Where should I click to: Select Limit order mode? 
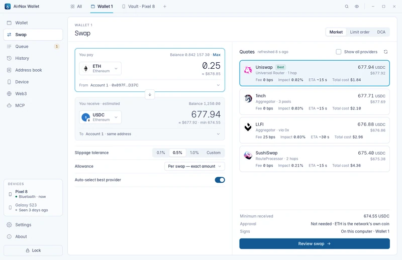360,32
